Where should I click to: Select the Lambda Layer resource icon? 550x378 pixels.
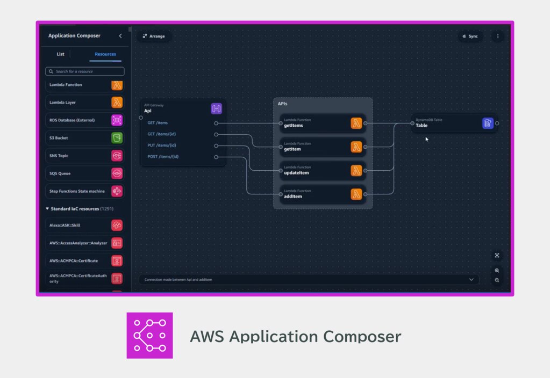(x=117, y=103)
